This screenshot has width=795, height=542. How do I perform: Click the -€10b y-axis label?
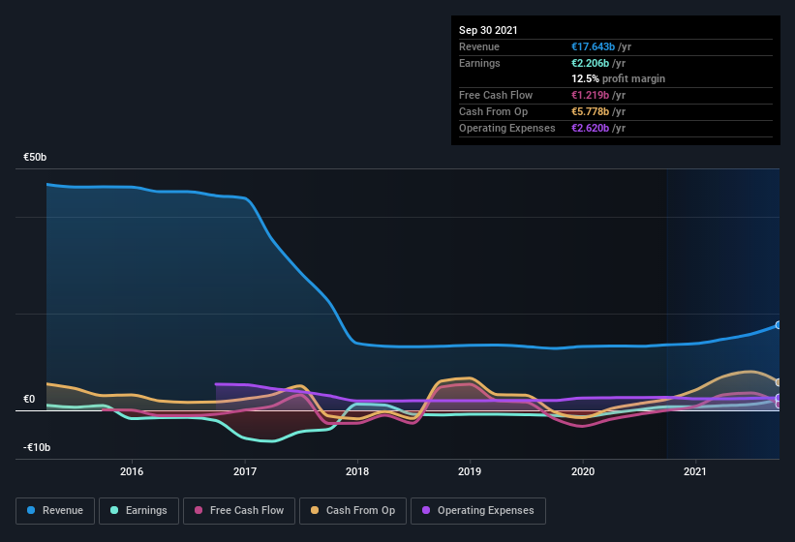[x=37, y=447]
